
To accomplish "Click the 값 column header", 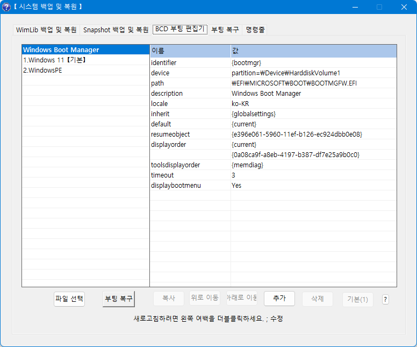I will click(x=313, y=51).
